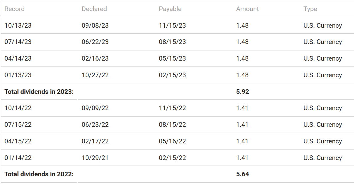Image resolution: width=354 pixels, height=184 pixels.
Task: Click declared date 06/23/22
Action: [x=95, y=125]
